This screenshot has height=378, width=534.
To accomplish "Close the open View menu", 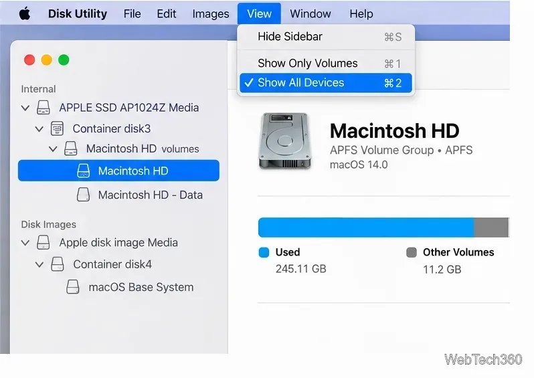I will (x=259, y=13).
